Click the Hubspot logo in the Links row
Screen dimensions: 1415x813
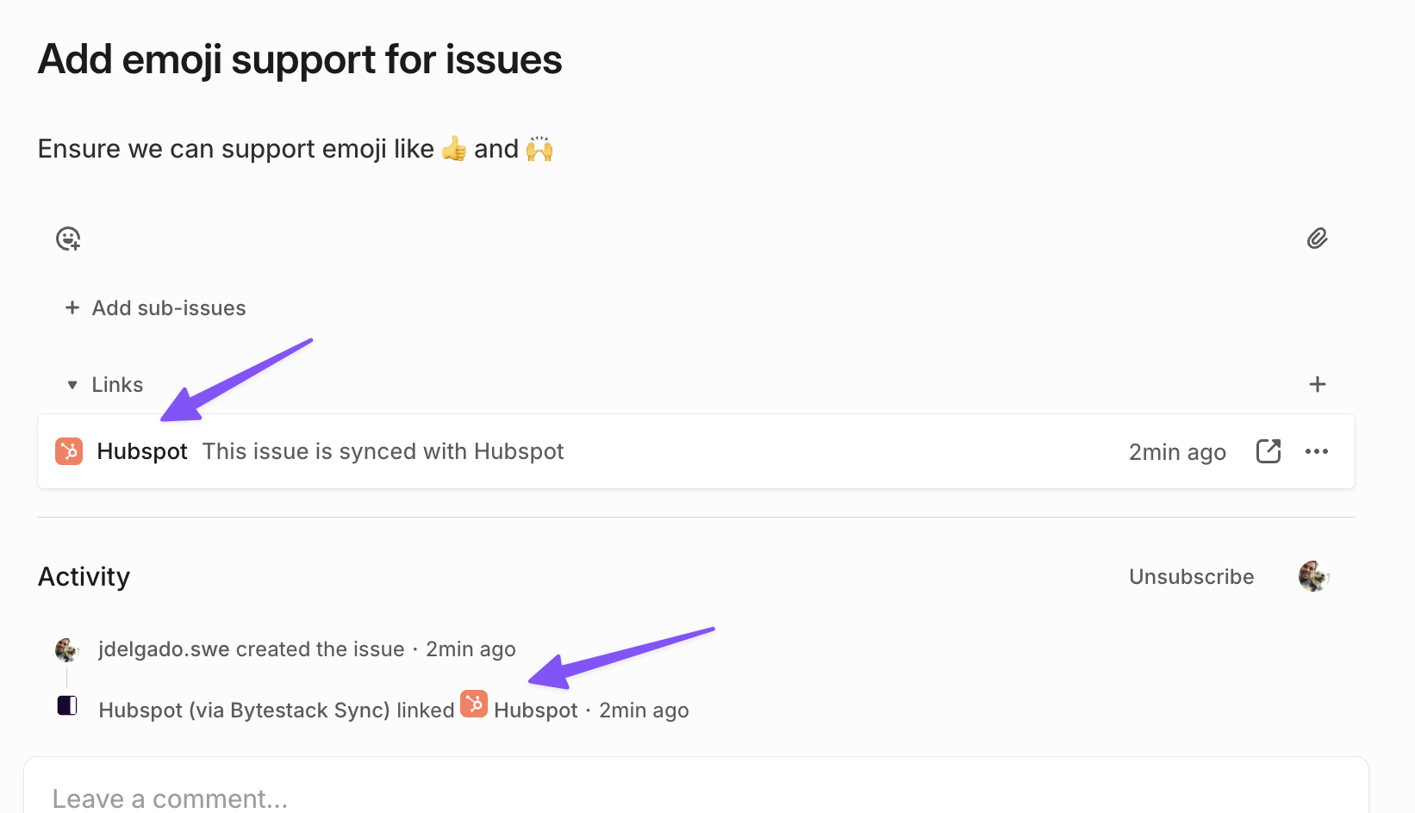tap(68, 450)
